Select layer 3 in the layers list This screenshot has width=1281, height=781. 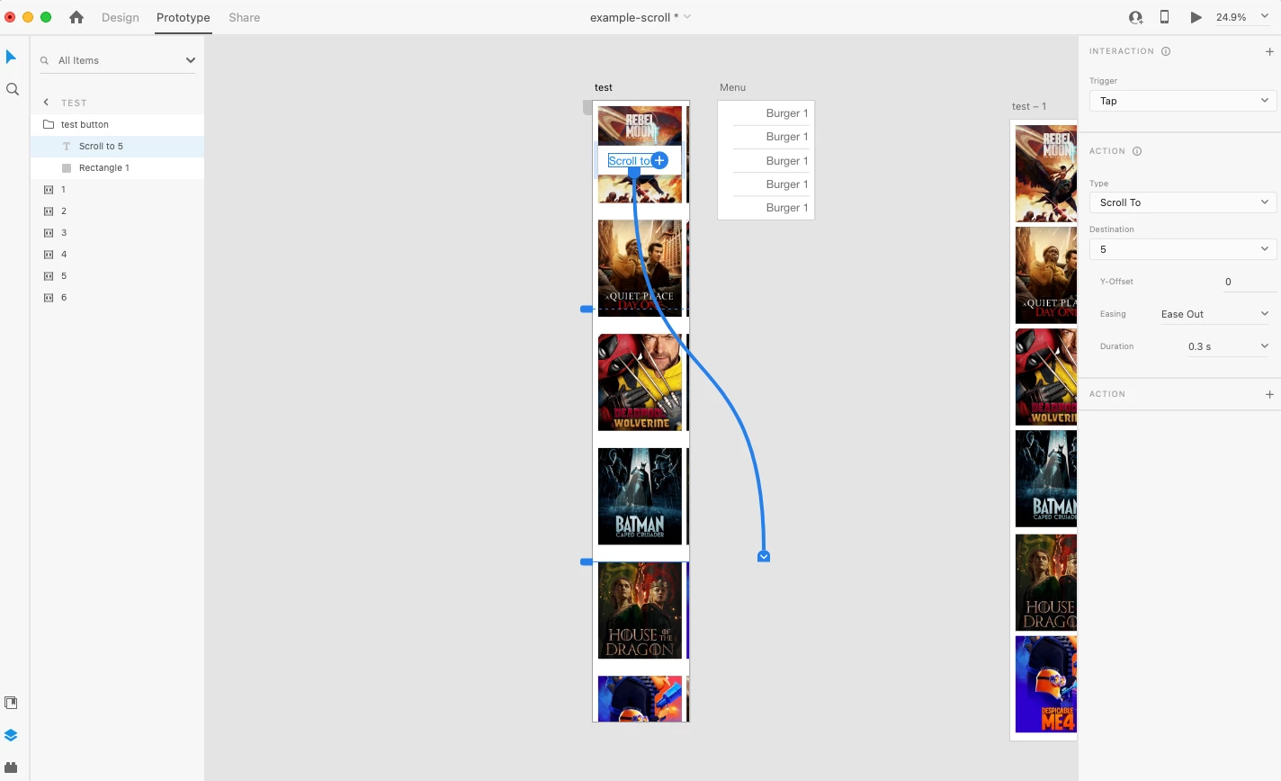pos(117,232)
